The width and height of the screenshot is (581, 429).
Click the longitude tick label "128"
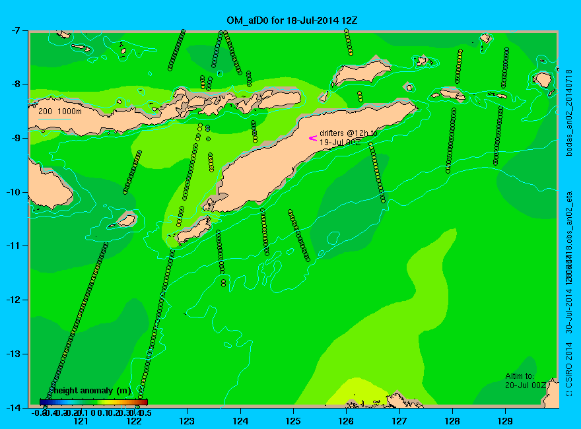click(x=452, y=421)
